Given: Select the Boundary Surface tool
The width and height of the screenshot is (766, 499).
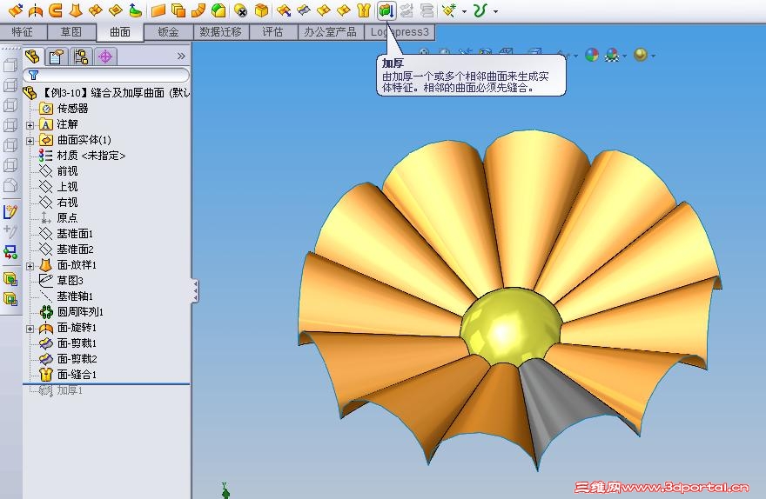Looking at the screenshot, I should 95,10.
